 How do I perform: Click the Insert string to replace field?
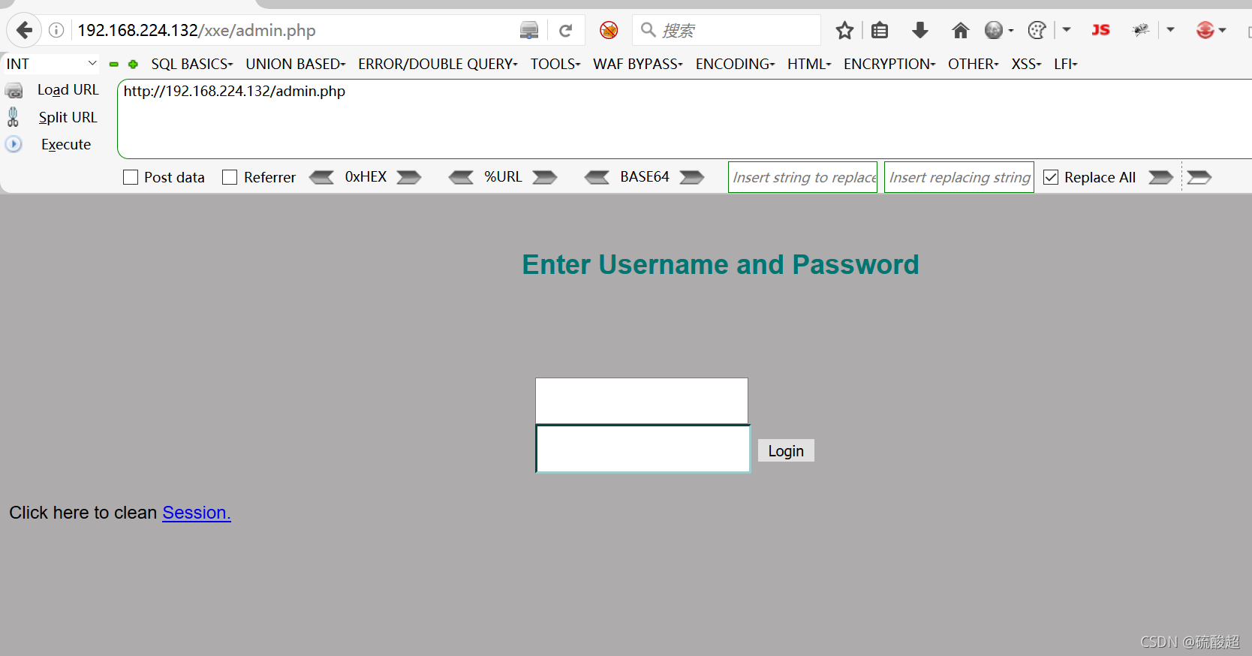(802, 177)
